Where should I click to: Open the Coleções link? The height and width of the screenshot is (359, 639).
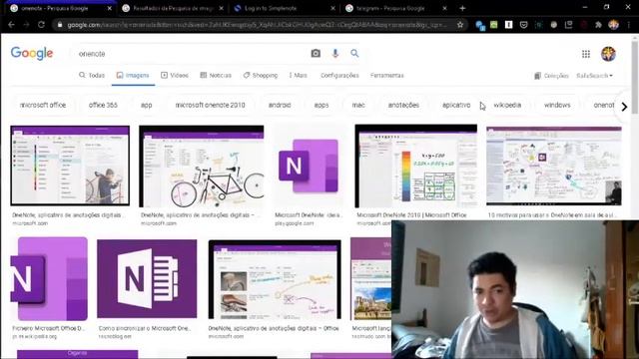pos(551,76)
